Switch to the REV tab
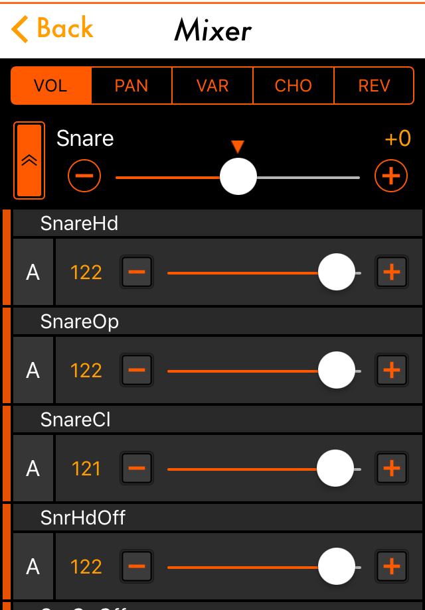Image resolution: width=425 pixels, height=610 pixels. (373, 86)
